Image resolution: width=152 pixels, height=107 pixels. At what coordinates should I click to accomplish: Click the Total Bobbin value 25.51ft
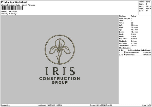134,46
